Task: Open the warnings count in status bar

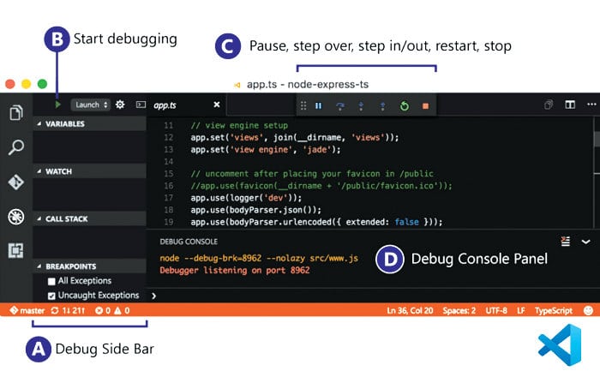Action: click(122, 310)
